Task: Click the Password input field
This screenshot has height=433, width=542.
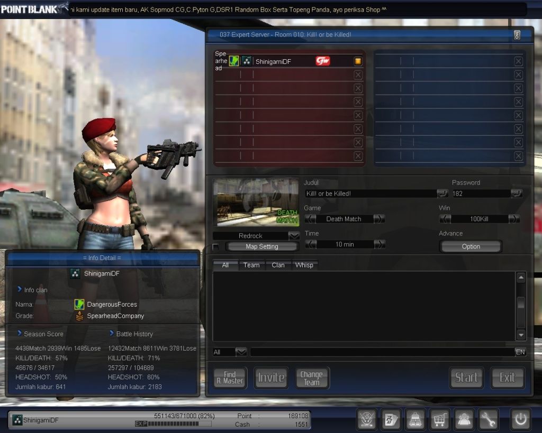Action: [481, 194]
